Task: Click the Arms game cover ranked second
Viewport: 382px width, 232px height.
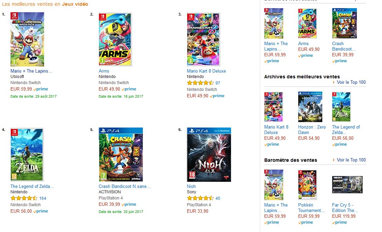Action: click(x=115, y=39)
